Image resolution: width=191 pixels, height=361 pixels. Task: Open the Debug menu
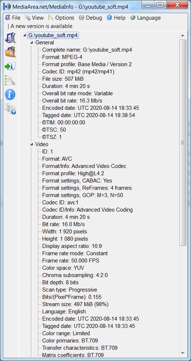(90, 18)
